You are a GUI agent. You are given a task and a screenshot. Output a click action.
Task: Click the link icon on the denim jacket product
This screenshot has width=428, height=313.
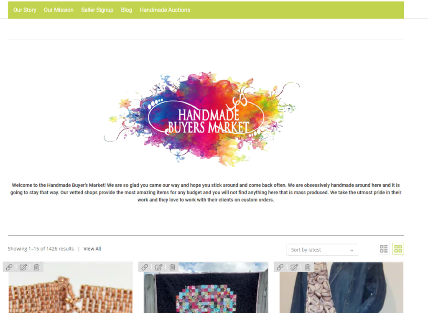(x=280, y=267)
